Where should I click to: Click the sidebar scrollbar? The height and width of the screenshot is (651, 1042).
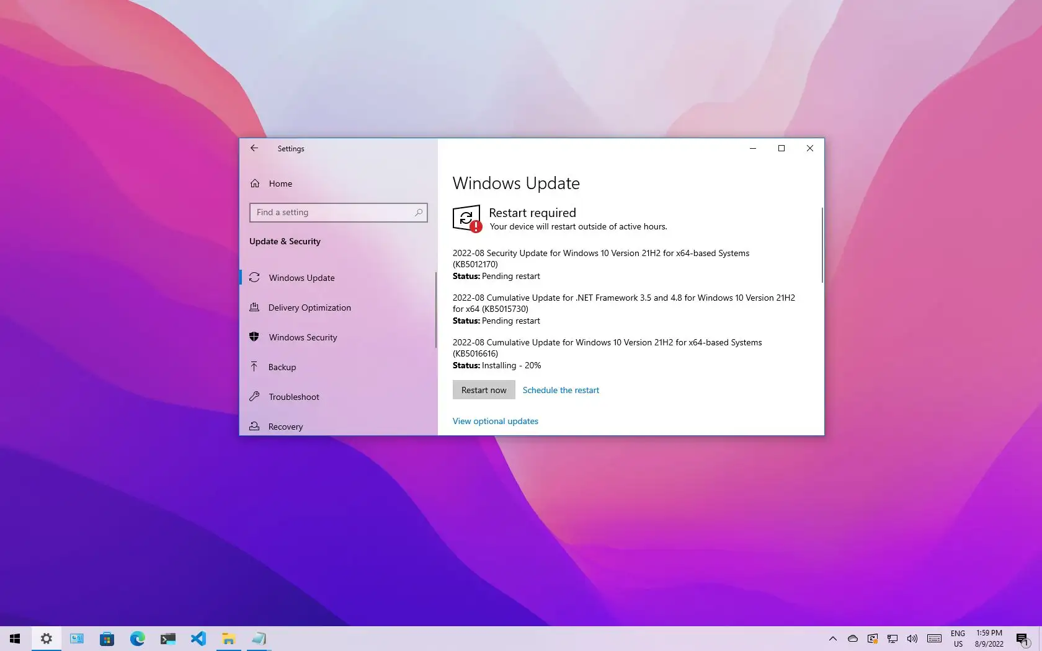(x=436, y=310)
